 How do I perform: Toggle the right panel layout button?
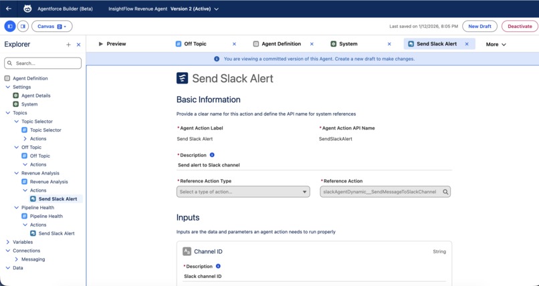click(x=23, y=27)
